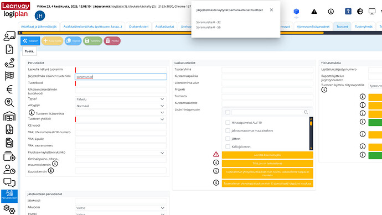Check the Jätteet checkbox
The image size is (382, 215).
[228, 139]
